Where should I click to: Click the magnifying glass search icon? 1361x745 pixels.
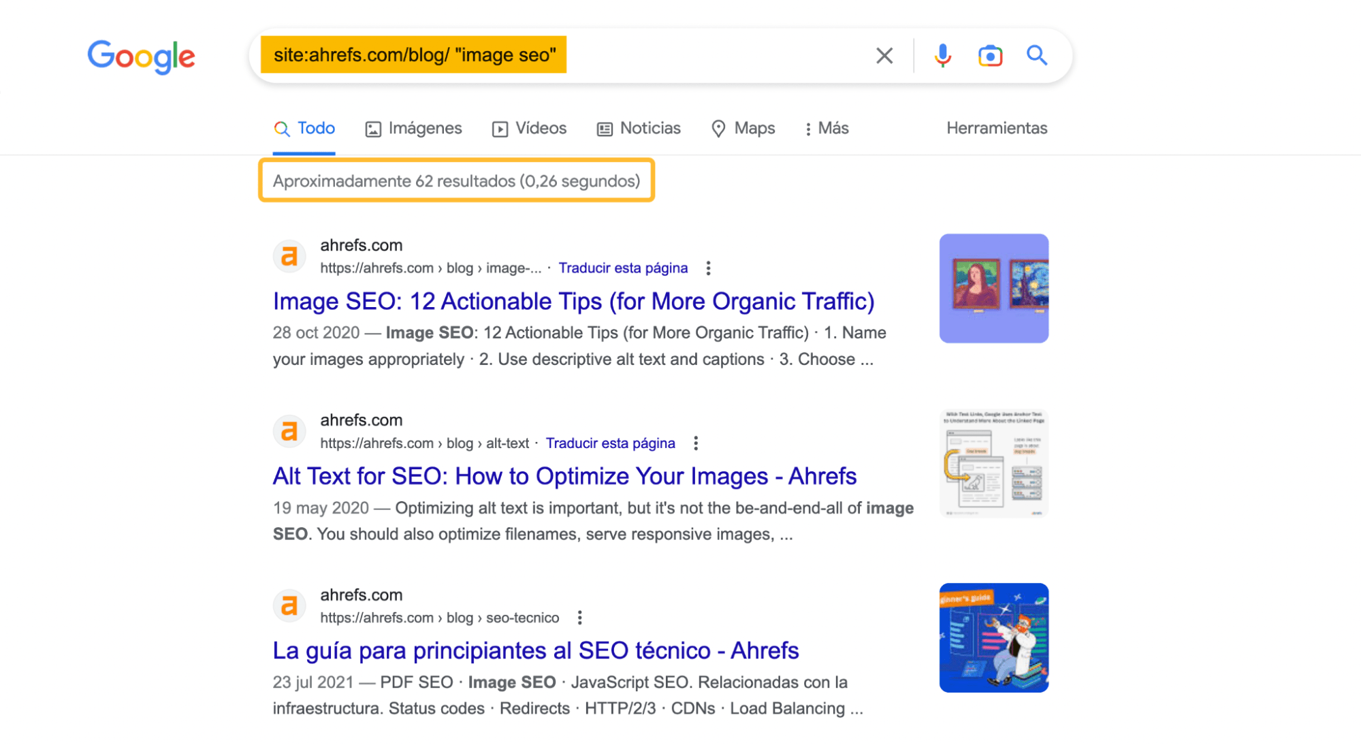pyautogui.click(x=1036, y=55)
